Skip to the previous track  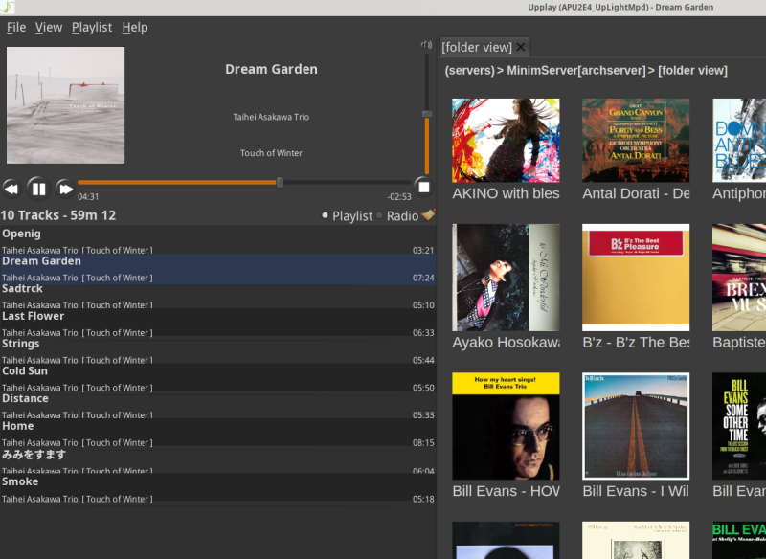click(x=11, y=189)
